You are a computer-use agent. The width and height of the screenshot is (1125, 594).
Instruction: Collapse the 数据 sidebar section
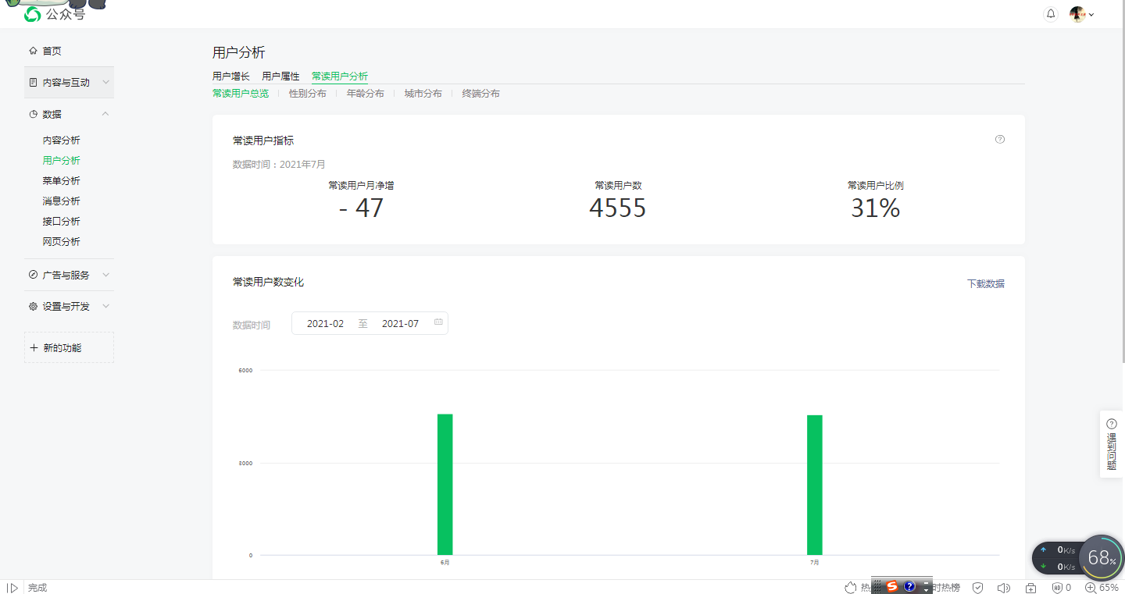click(x=69, y=114)
